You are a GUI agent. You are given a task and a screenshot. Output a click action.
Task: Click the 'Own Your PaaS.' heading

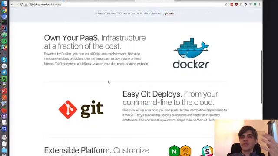point(72,38)
